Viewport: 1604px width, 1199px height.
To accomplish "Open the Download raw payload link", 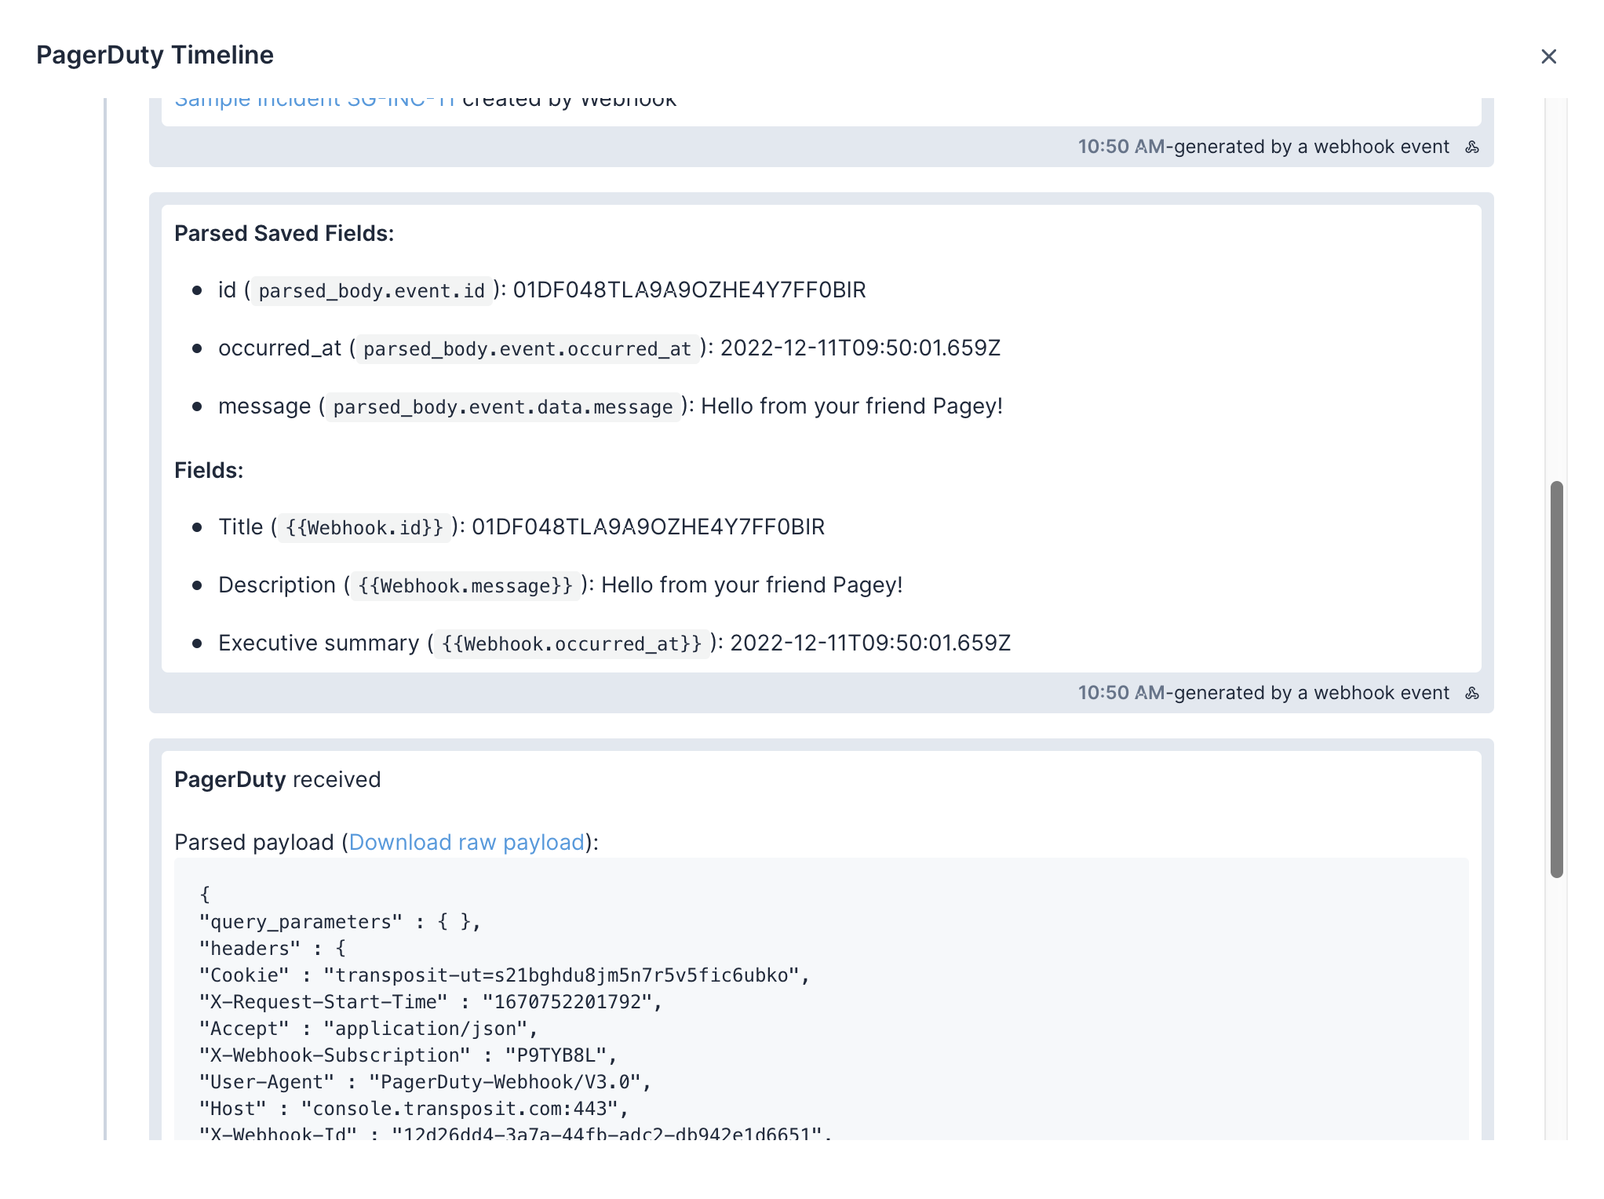I will (x=466, y=842).
